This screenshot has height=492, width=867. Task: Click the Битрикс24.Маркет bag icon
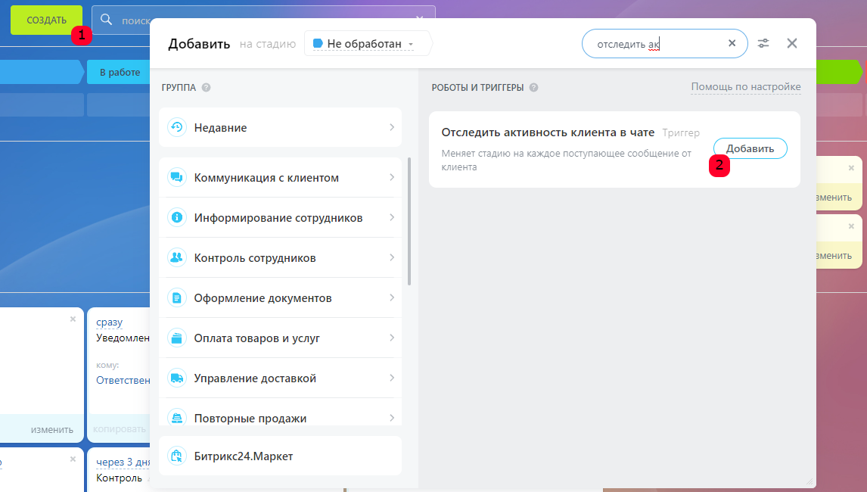click(176, 456)
